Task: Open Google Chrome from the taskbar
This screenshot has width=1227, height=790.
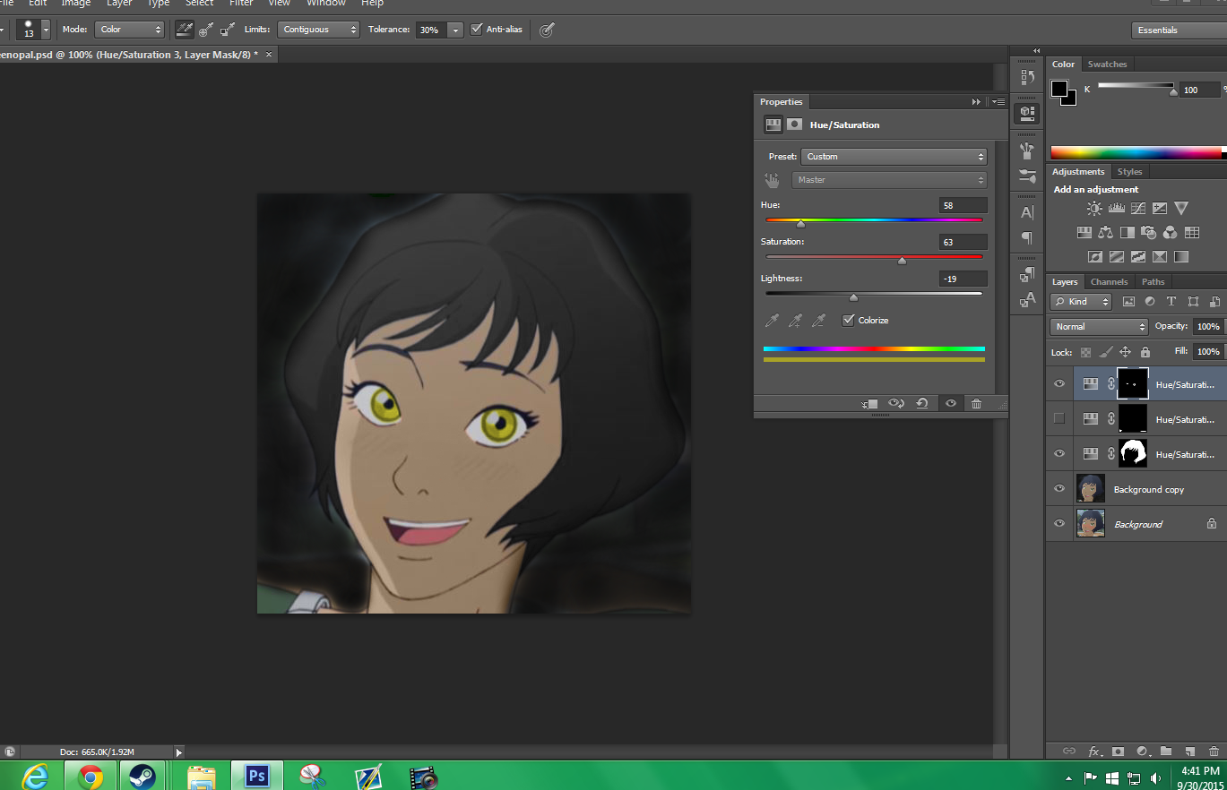Action: pyautogui.click(x=90, y=776)
